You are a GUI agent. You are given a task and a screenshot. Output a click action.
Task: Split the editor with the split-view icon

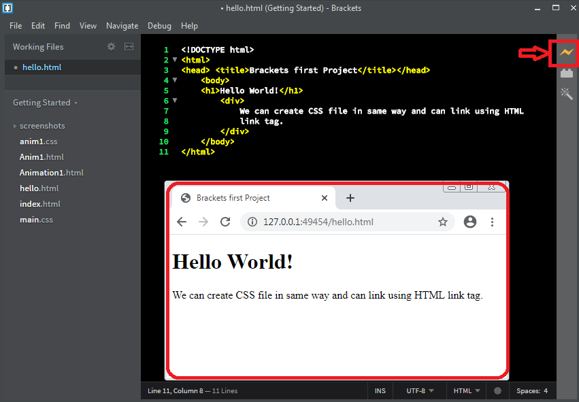tap(129, 46)
